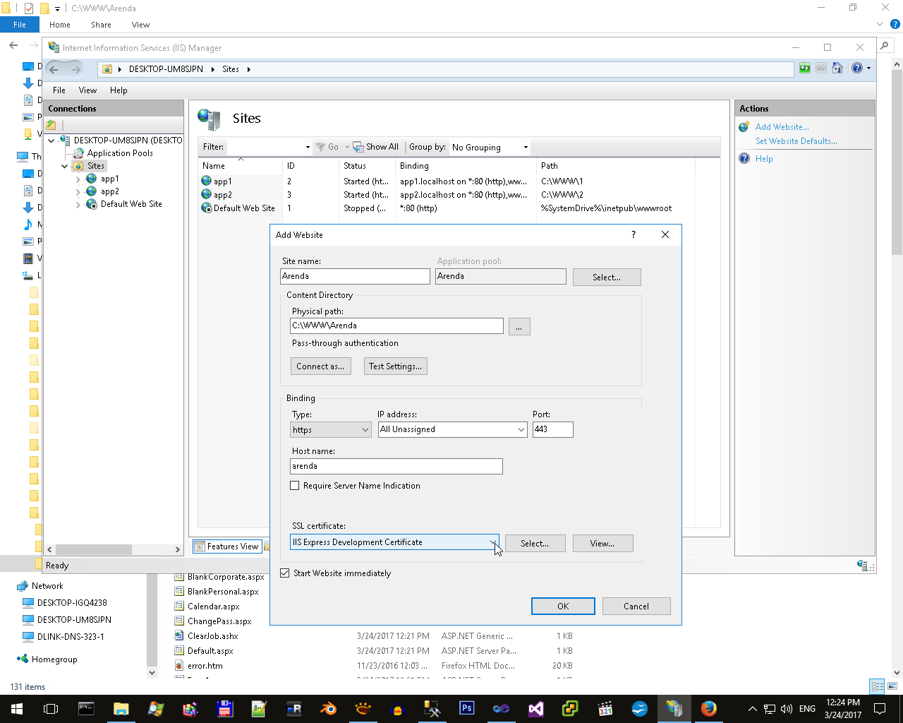Viewport: 903px width, 723px height.
Task: Click OK in Add Website dialog
Action: click(563, 607)
